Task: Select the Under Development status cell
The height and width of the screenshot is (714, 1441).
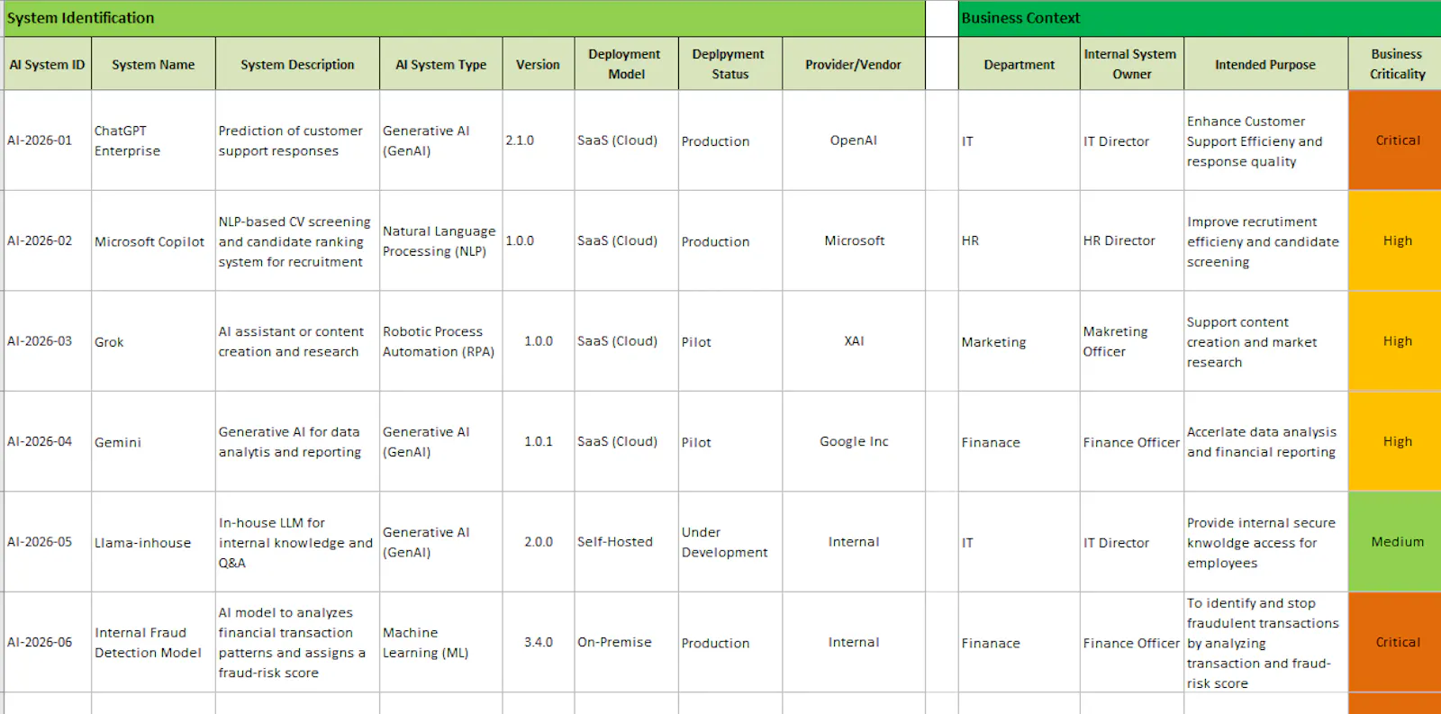Action: [x=730, y=542]
